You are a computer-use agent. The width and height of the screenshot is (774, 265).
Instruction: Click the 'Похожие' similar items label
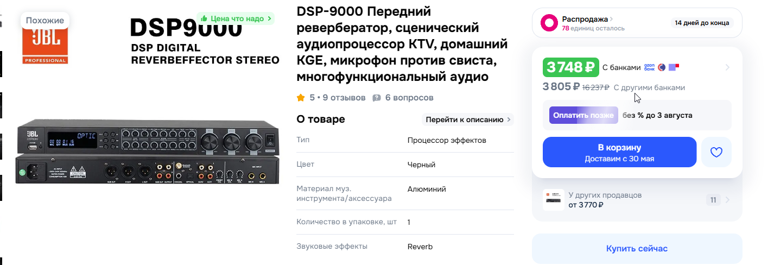tap(45, 21)
